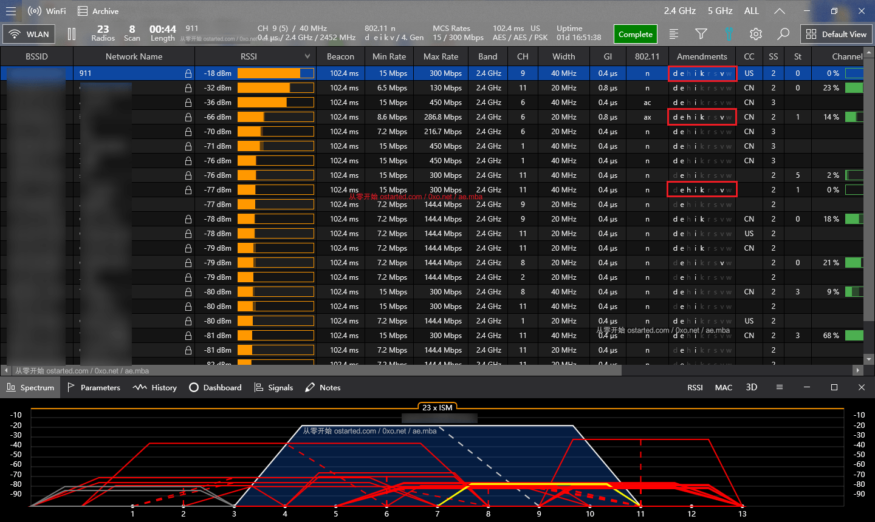This screenshot has height=522, width=875.
Task: Click the Dashboard circle icon
Action: click(x=194, y=387)
